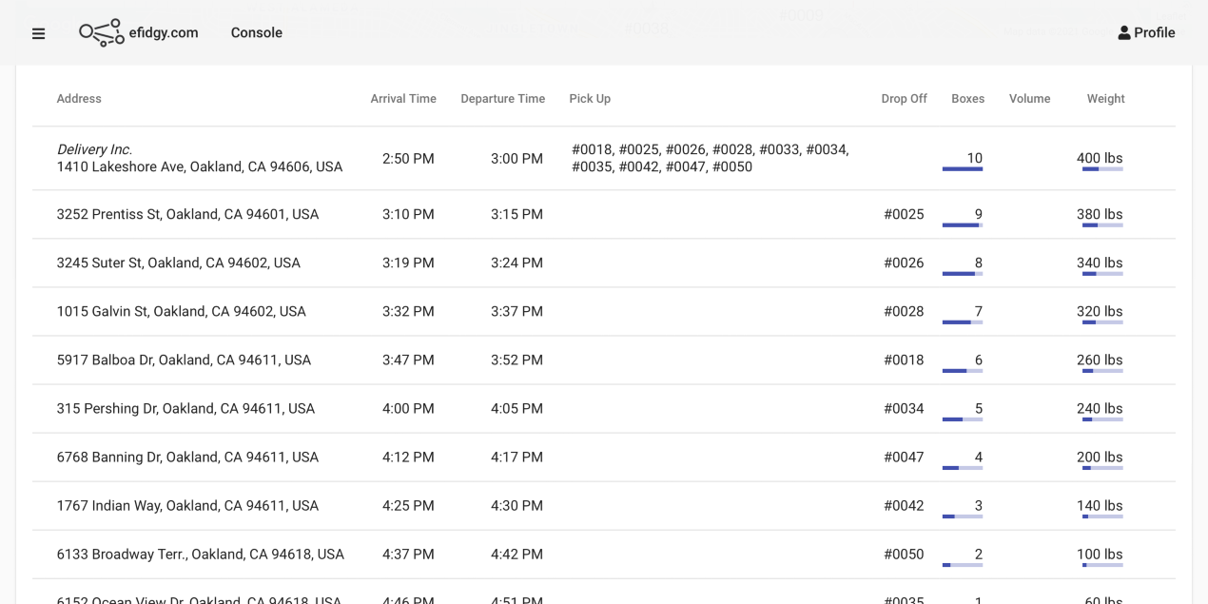This screenshot has width=1208, height=604.
Task: Click the 5 boxes bar for Pershing Dr
Action: tap(963, 419)
